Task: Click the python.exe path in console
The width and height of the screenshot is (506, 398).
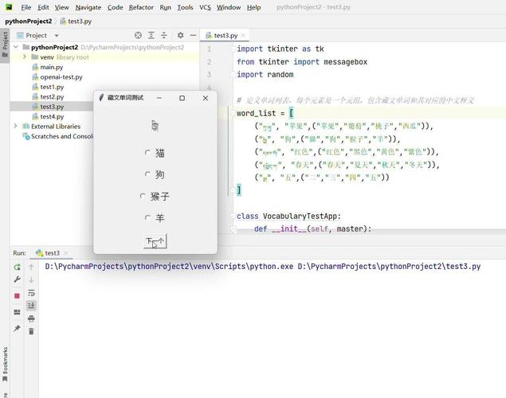Action: point(169,267)
